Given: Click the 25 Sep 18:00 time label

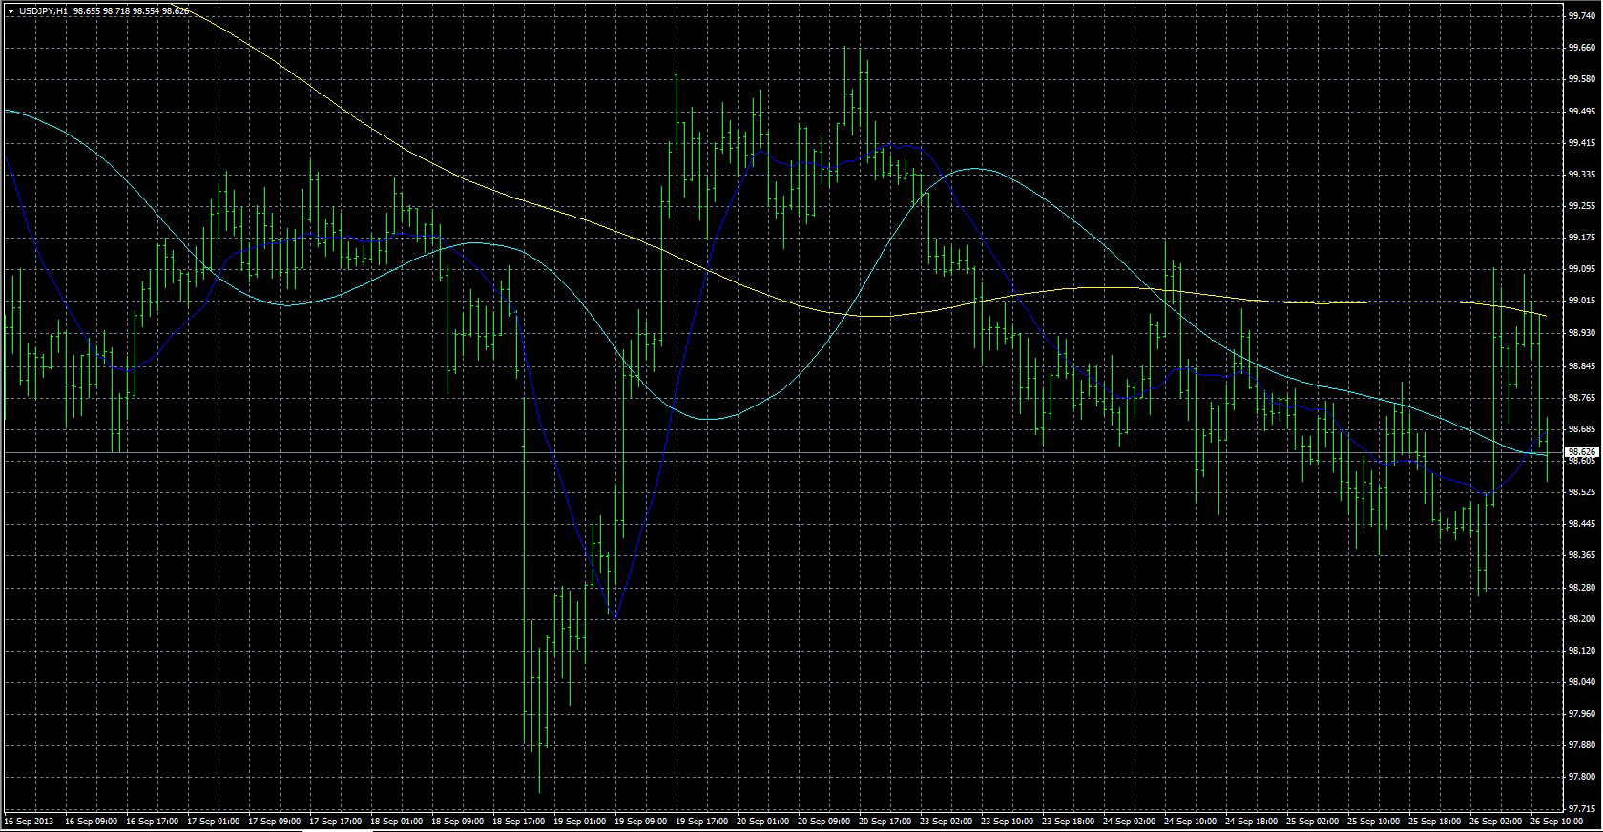Looking at the screenshot, I should [1434, 821].
